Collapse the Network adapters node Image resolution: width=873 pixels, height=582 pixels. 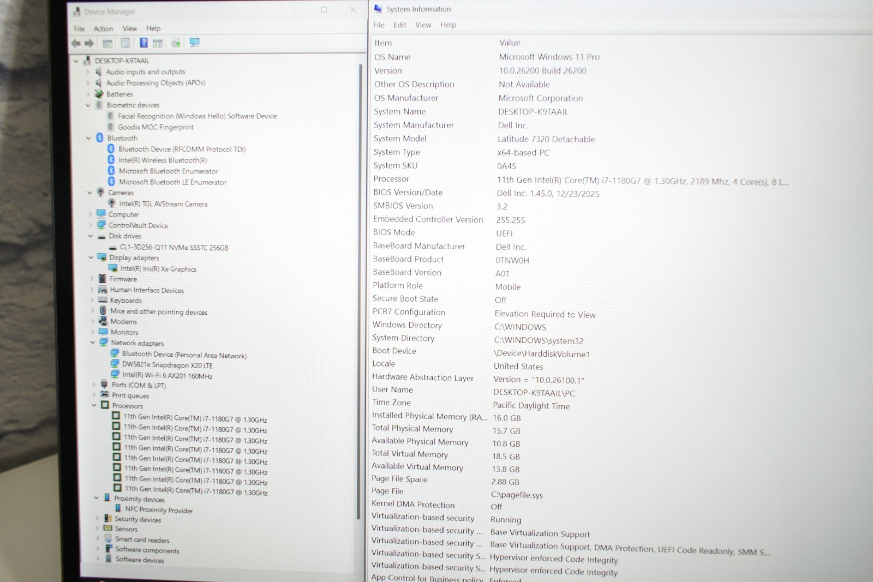pyautogui.click(x=93, y=343)
